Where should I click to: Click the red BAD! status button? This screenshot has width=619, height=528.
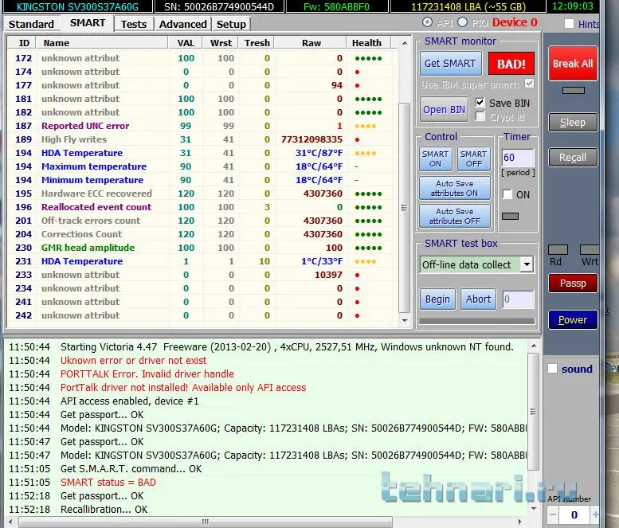tap(511, 64)
